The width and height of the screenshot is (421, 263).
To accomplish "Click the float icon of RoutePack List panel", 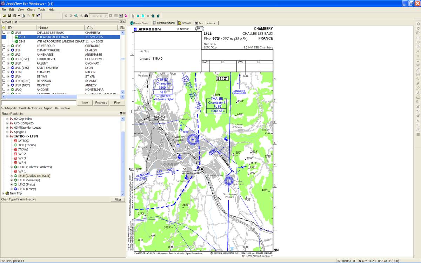I will [x=120, y=114].
